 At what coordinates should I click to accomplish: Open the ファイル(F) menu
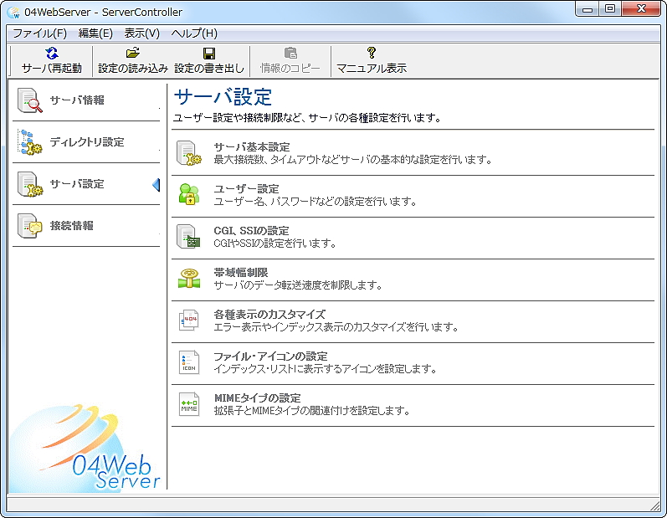click(39, 33)
